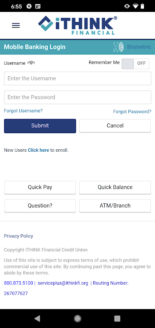This screenshot has height=328, width=155.
Task: Tap the iTHINK Financial logo
Action: click(77, 25)
